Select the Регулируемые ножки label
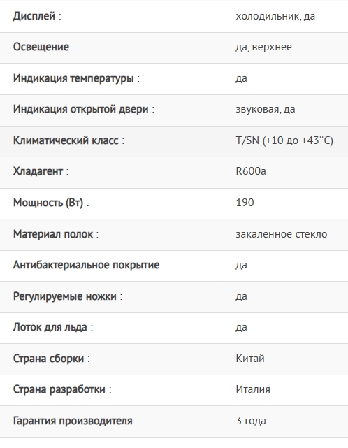 67,296
